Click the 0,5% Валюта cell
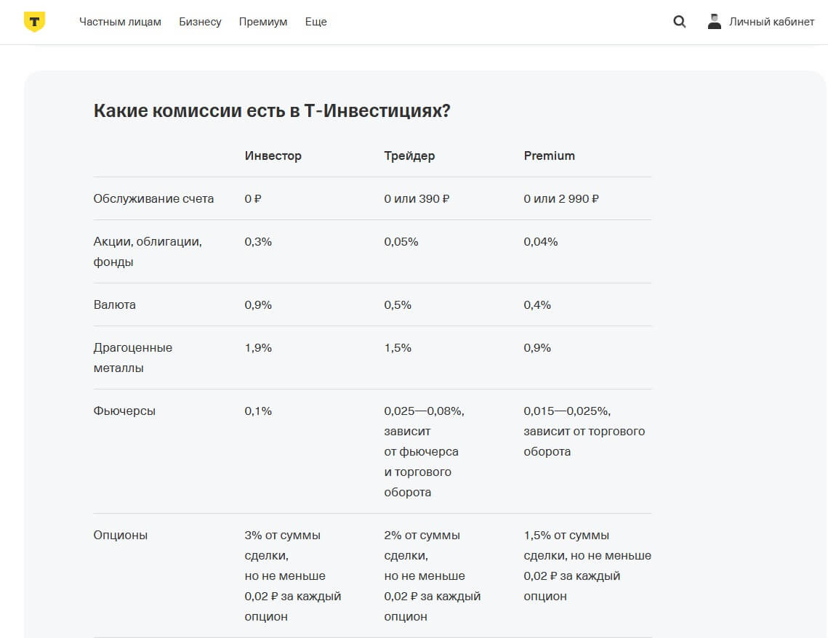This screenshot has height=638, width=828. [398, 304]
